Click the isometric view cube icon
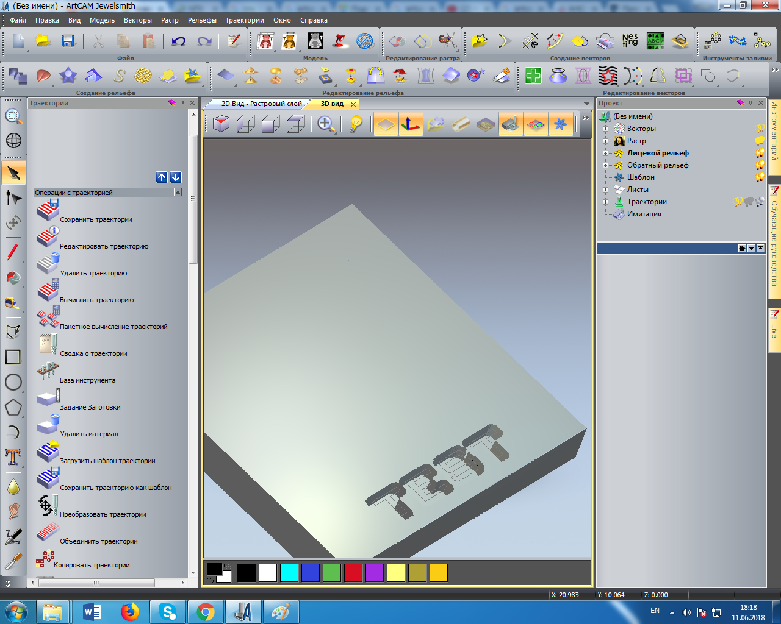 (x=221, y=124)
